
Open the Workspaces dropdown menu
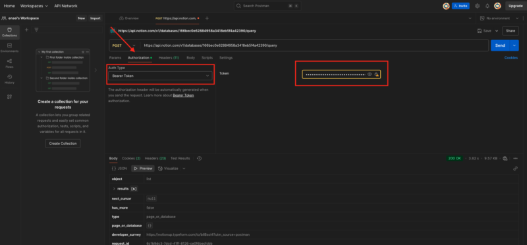click(x=34, y=6)
